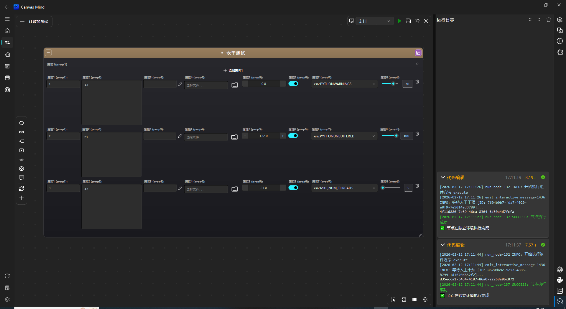Open the Python version dropdown showing 3.11
566x309 pixels.
[x=374, y=21]
